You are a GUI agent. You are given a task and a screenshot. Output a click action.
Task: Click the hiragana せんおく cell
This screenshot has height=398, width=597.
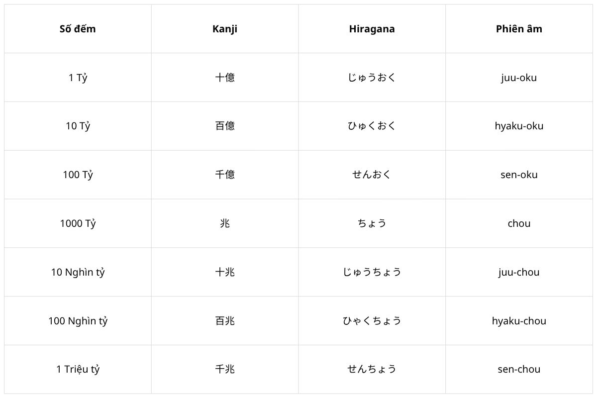[372, 175]
